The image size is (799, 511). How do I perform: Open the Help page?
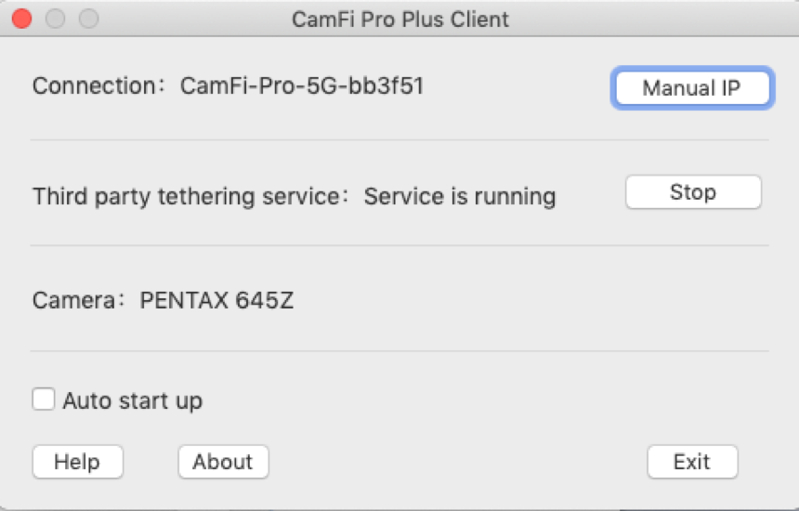77,462
